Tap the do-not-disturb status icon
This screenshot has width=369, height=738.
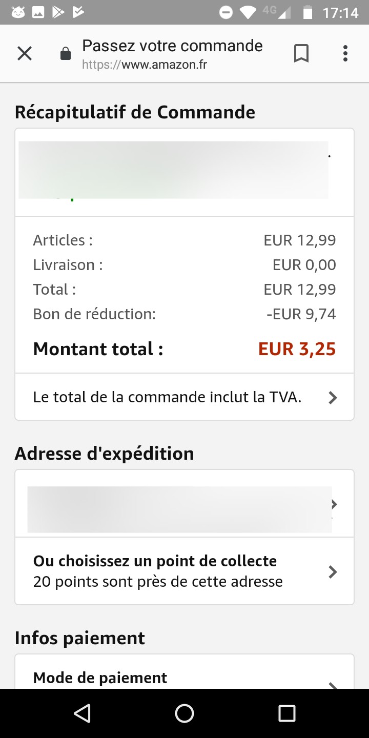226,12
